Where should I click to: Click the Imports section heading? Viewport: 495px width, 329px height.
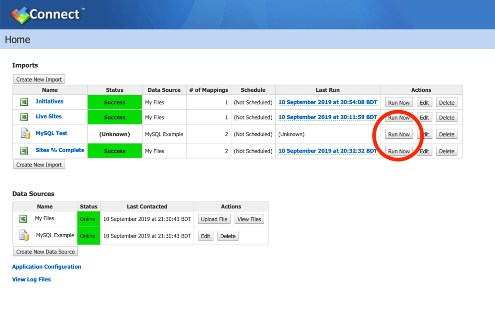click(25, 65)
